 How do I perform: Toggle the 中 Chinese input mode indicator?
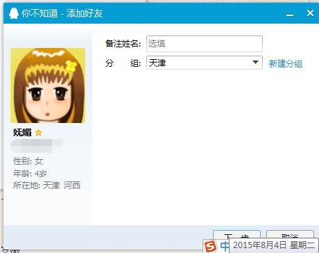point(224,246)
